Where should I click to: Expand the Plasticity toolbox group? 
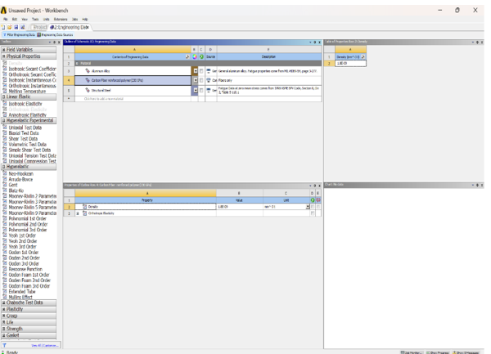[x=4, y=309]
